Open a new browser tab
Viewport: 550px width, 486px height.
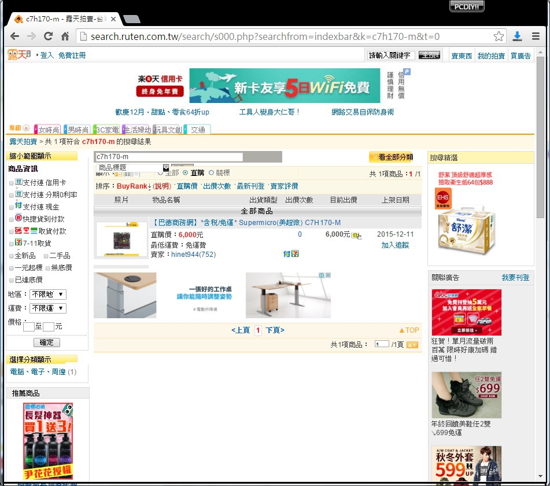132,19
